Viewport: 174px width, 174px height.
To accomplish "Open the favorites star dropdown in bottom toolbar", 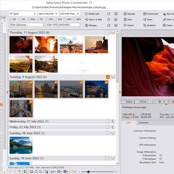I will click(x=74, y=172).
